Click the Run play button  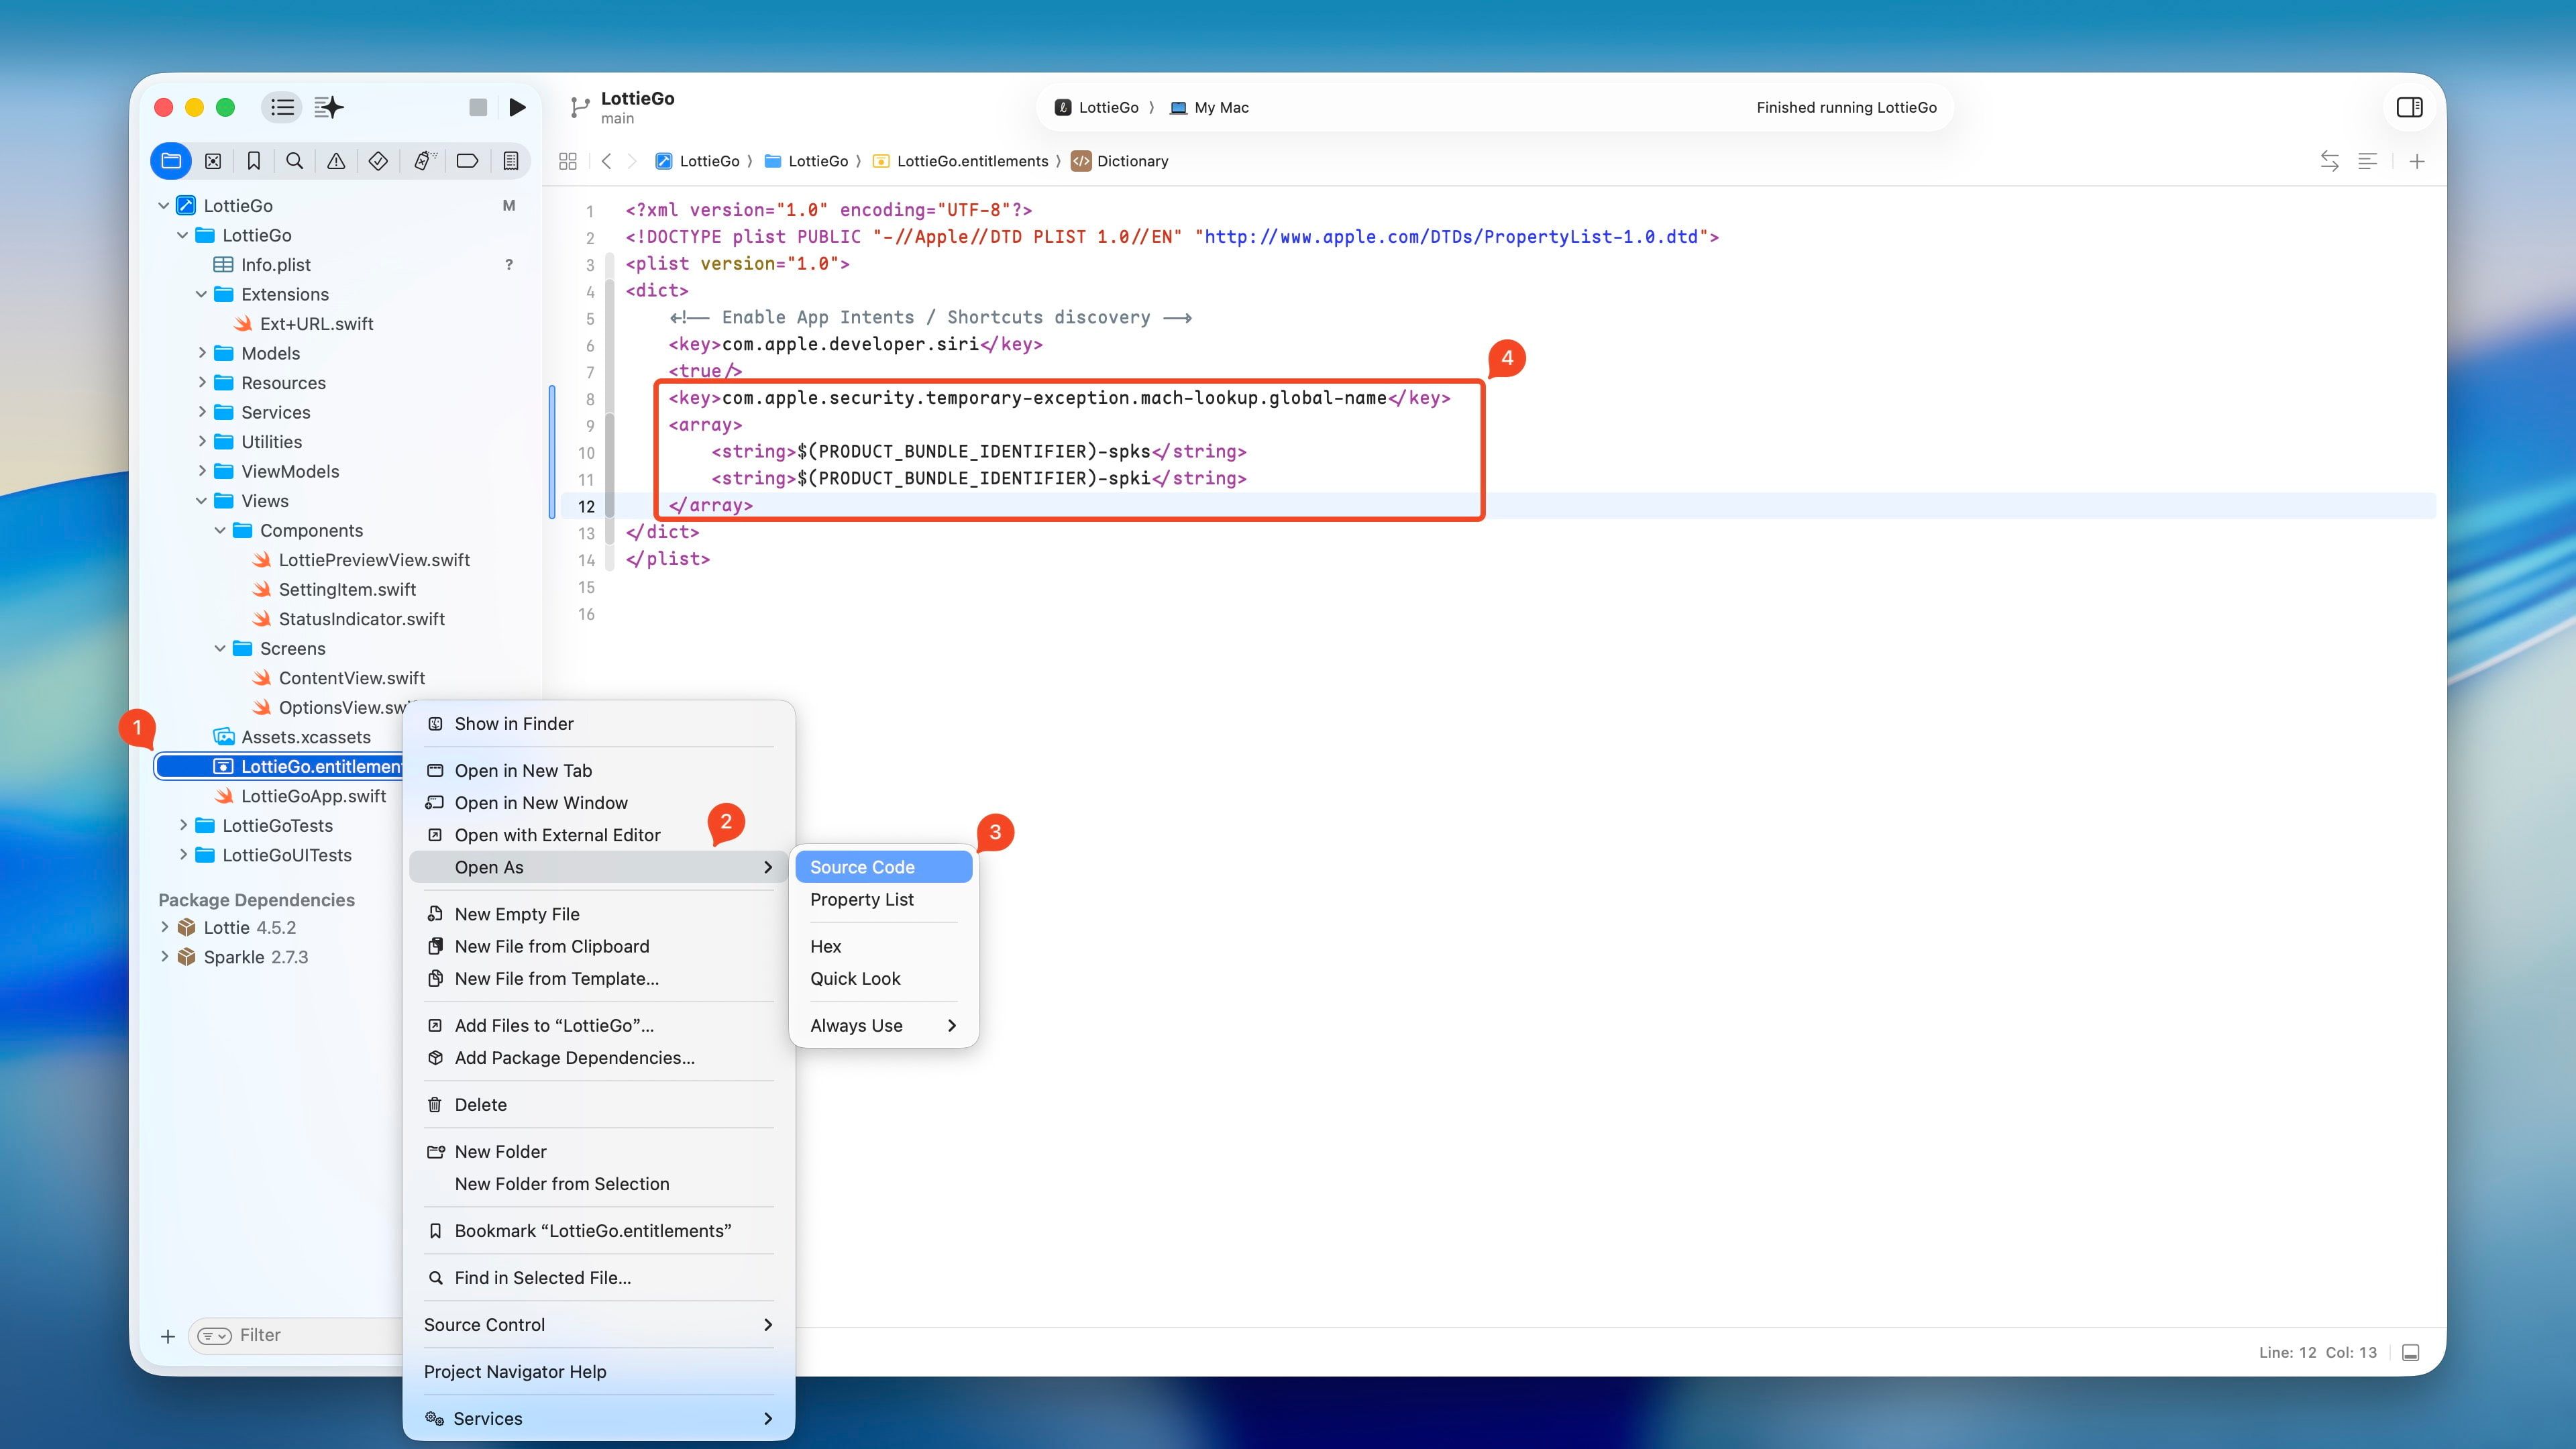[x=517, y=107]
